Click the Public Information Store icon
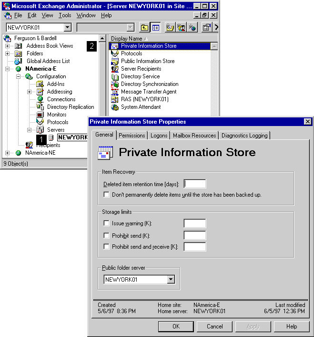This screenshot has width=314, height=337. click(115, 61)
